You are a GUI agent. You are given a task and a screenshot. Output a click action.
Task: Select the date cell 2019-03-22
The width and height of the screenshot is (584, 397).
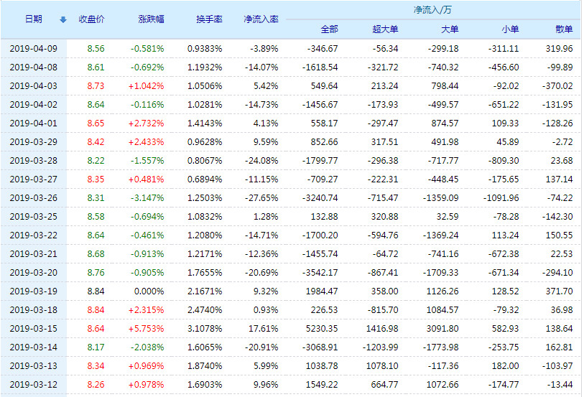click(x=34, y=235)
